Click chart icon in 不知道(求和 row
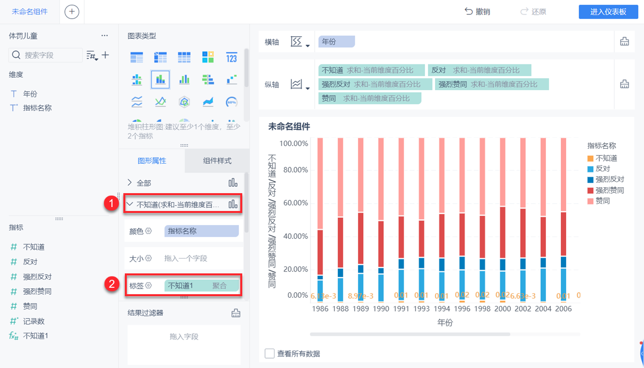 point(233,204)
